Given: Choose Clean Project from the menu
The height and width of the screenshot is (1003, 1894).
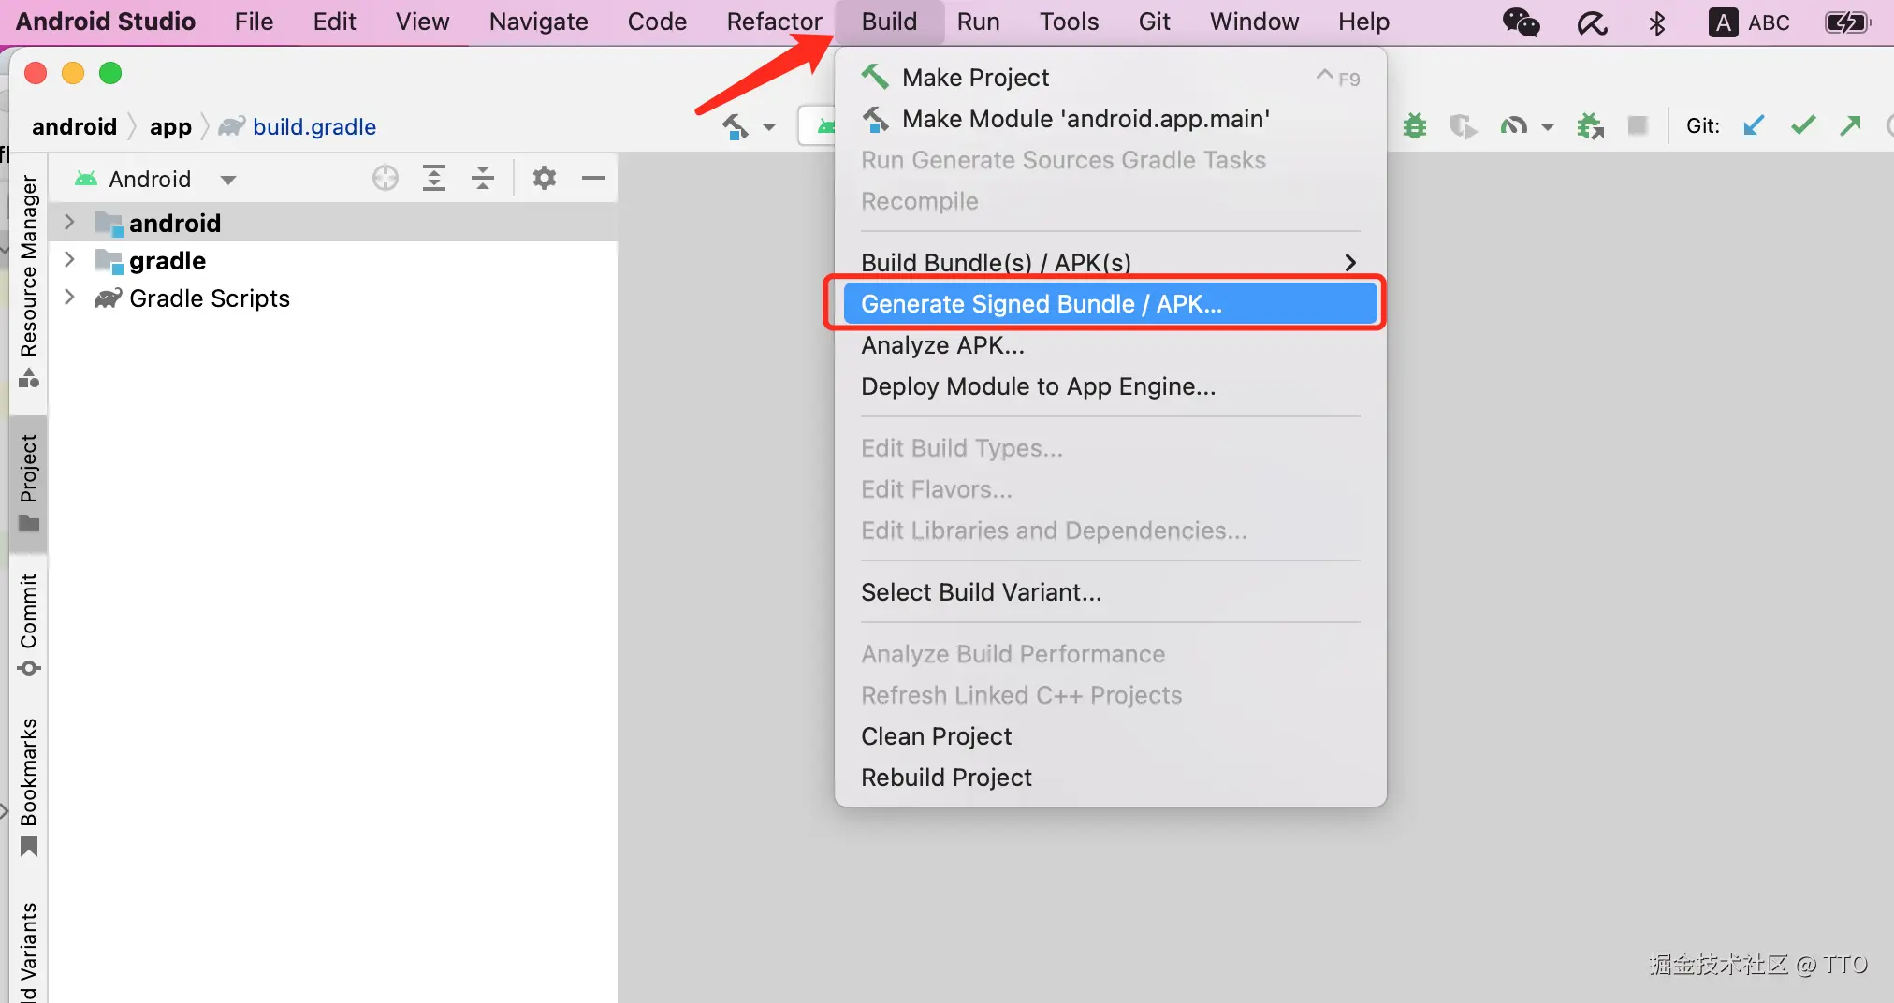Looking at the screenshot, I should pos(1110,736).
